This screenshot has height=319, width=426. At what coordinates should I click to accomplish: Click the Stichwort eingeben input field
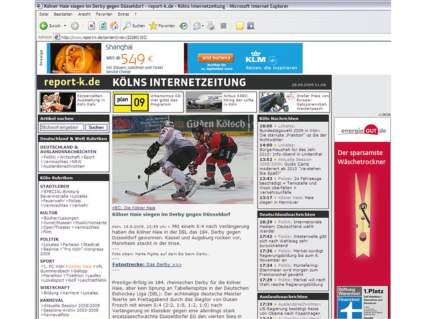(62, 127)
